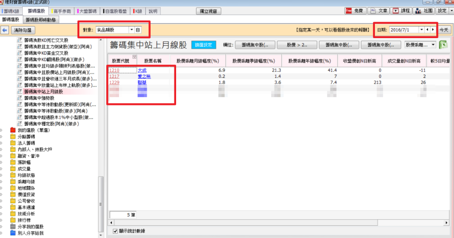454x238 pixels.
Task: Click the 獨立視窗 button
Action: click(209, 11)
